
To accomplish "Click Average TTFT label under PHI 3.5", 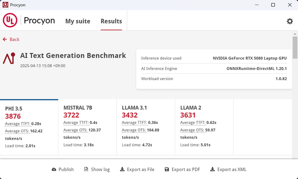I will coord(18,124).
